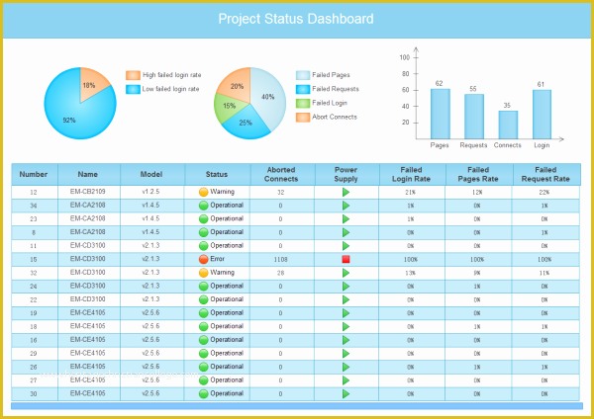The height and width of the screenshot is (419, 594).
Task: Click the Status column header
Action: (x=217, y=174)
